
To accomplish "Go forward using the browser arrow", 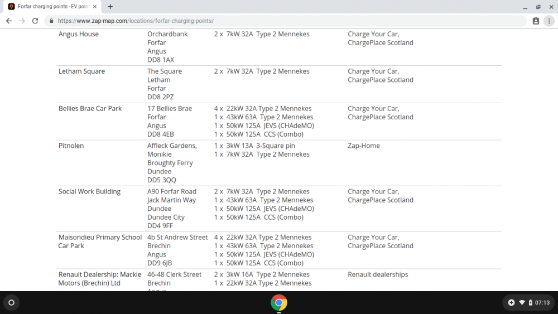I will pyautogui.click(x=22, y=21).
